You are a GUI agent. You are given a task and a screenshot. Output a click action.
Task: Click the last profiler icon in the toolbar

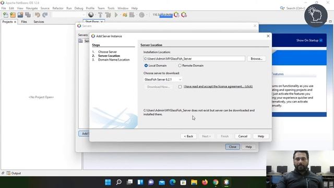(x=184, y=15)
